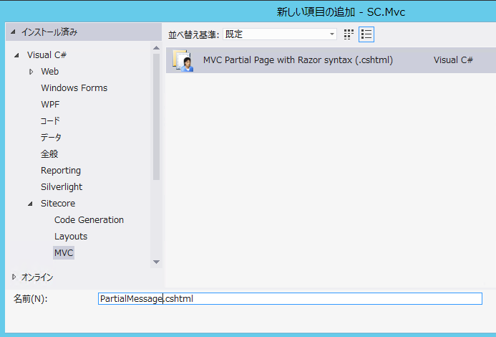Viewport: 496px width, 337px height.
Task: Select the Reporting category
Action: (61, 171)
